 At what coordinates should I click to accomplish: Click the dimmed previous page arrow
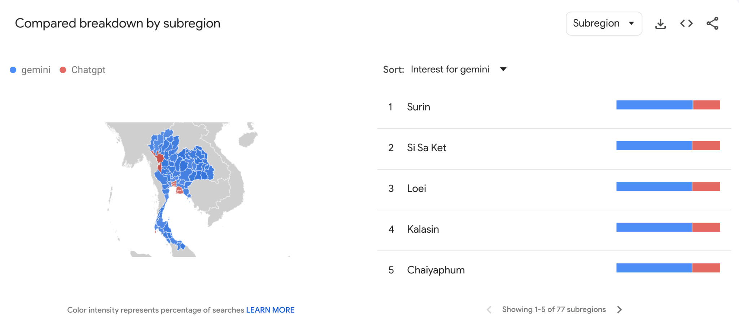[490, 309]
